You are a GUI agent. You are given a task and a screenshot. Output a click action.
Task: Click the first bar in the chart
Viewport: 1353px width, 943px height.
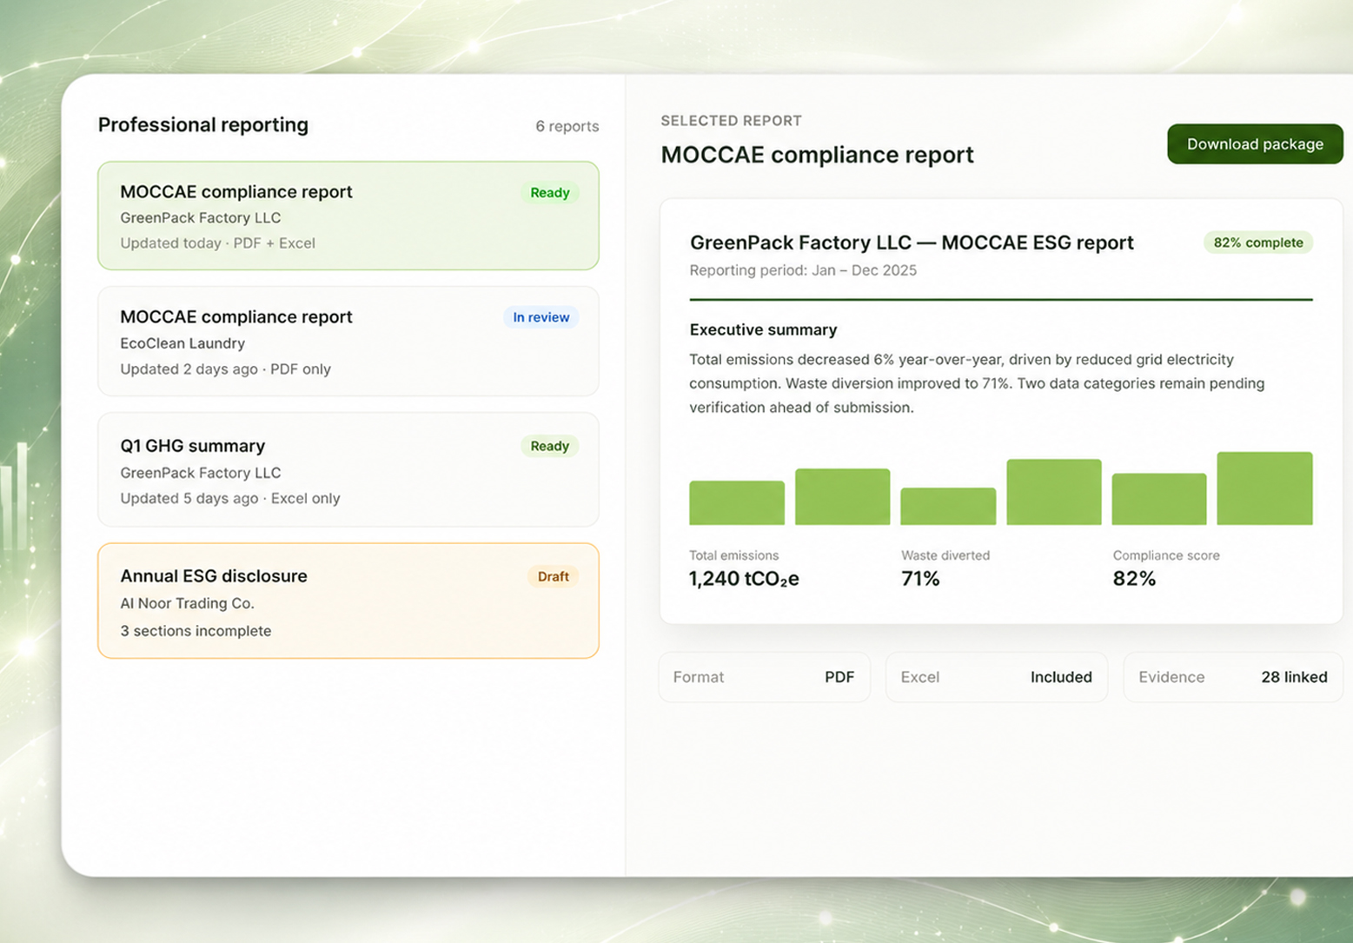pyautogui.click(x=737, y=503)
